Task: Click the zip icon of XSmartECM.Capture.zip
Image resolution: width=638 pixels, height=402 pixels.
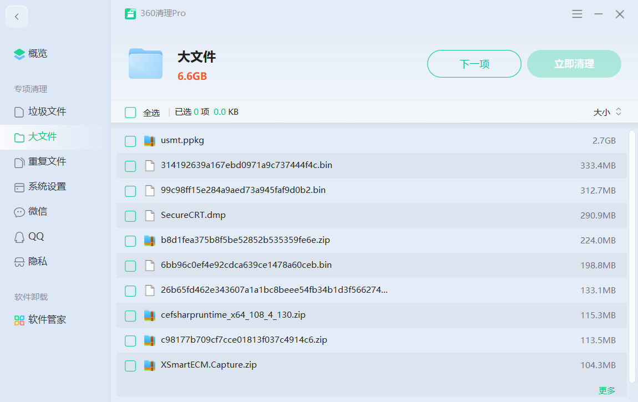Action: [149, 365]
